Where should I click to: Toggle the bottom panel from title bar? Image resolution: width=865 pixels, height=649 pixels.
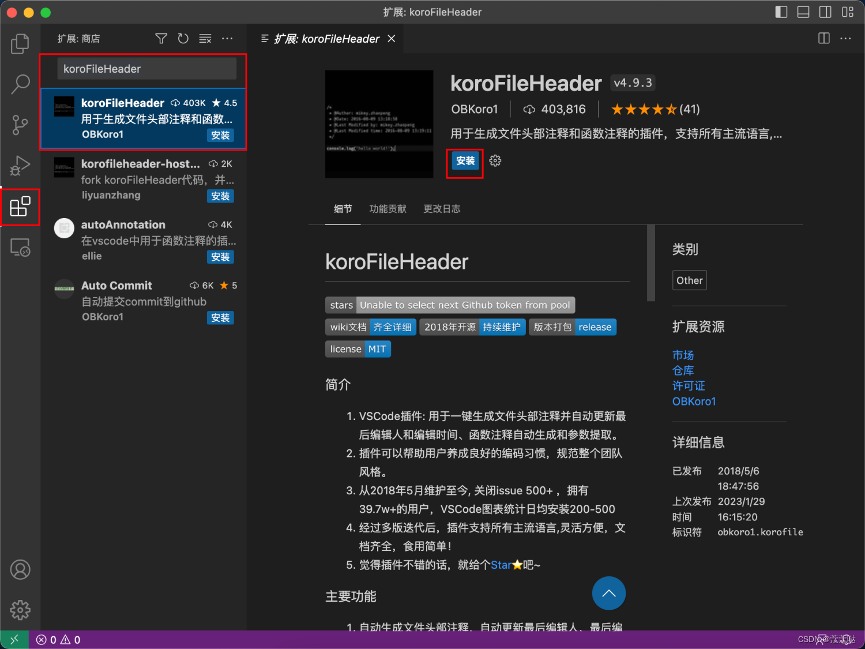(803, 12)
